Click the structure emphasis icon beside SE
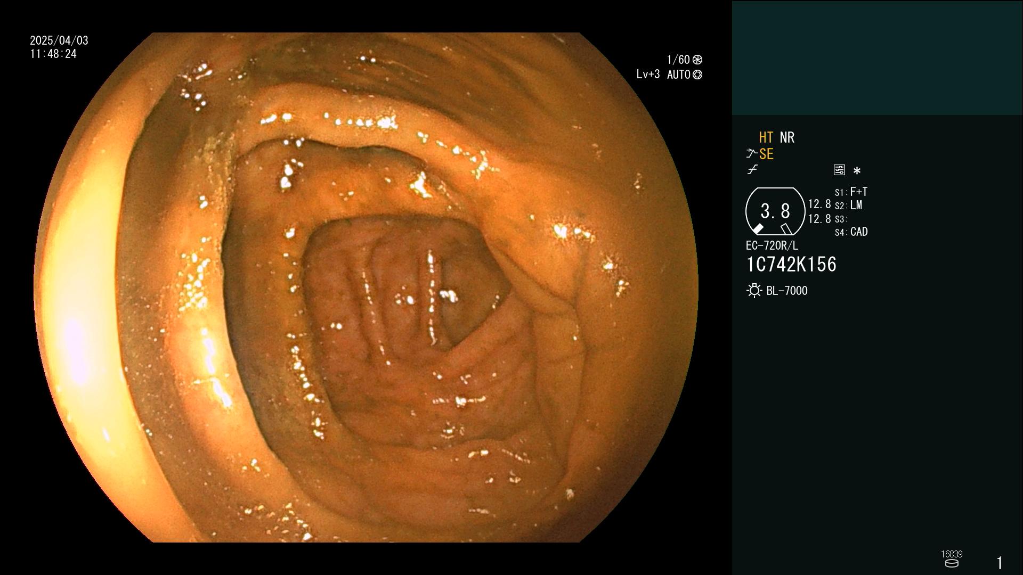Screen dimensions: 1023x575 coord(752,154)
